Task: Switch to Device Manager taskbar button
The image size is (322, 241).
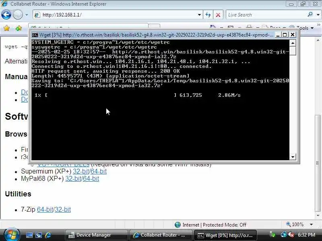Action: [96, 235]
